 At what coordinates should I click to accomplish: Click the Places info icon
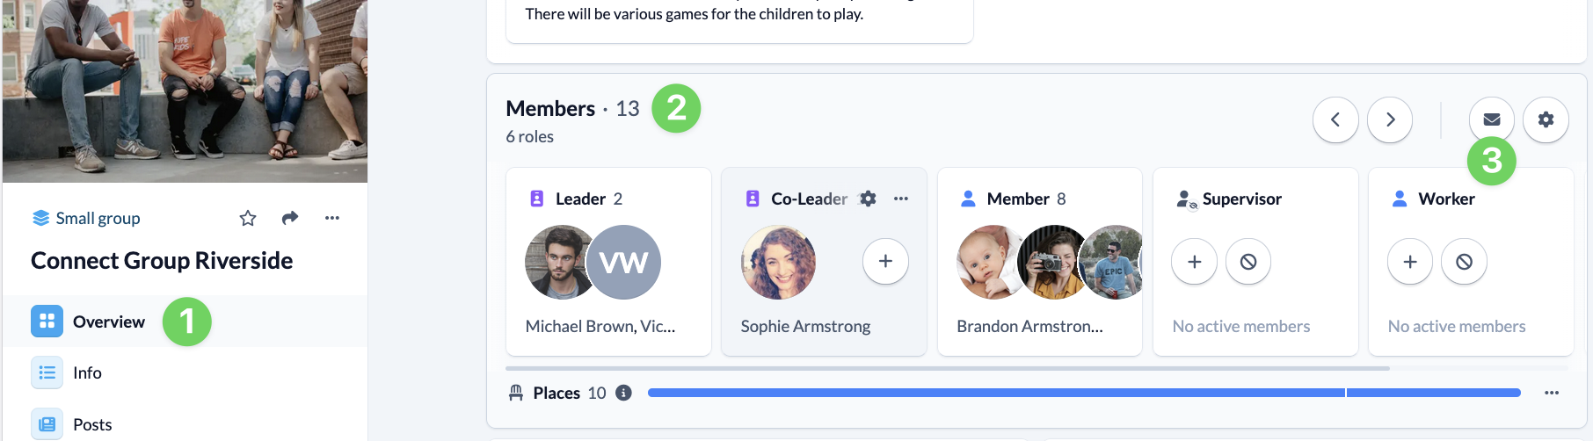coord(623,393)
